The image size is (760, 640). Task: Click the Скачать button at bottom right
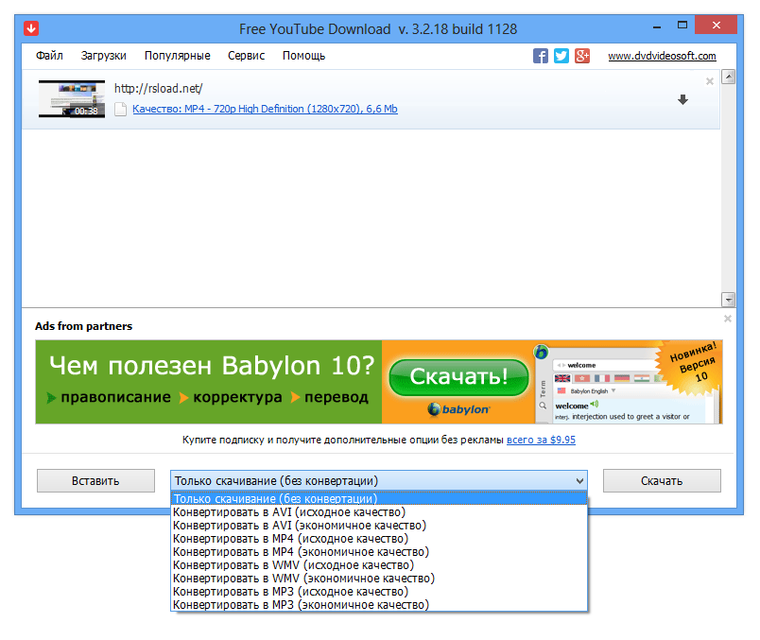pos(662,480)
